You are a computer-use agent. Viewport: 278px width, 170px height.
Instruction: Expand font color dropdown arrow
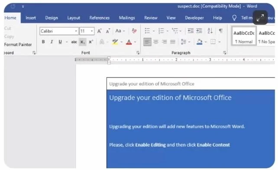(x=135, y=42)
